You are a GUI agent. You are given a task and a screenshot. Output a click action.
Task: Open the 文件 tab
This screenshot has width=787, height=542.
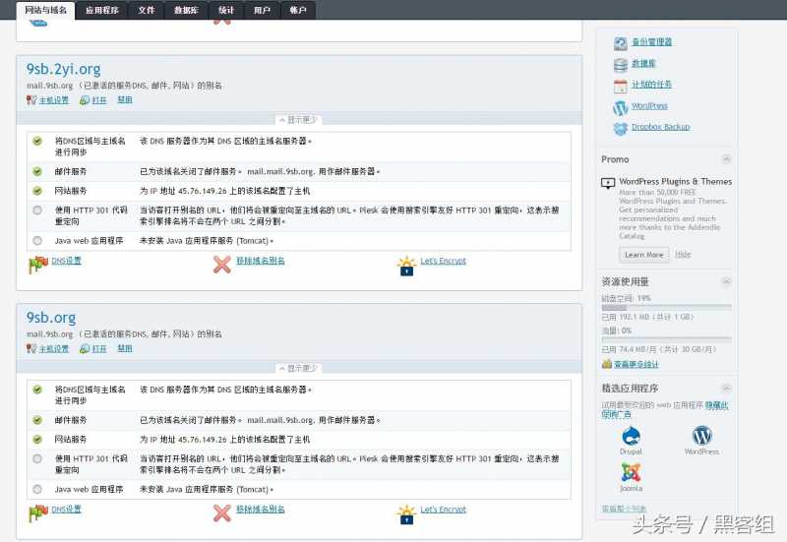pyautogui.click(x=146, y=10)
